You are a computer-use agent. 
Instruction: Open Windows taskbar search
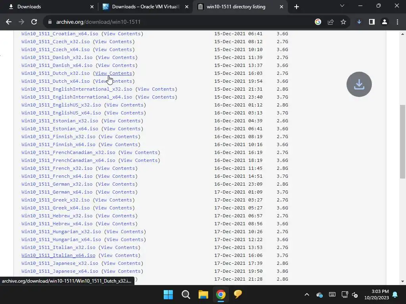[186, 294]
